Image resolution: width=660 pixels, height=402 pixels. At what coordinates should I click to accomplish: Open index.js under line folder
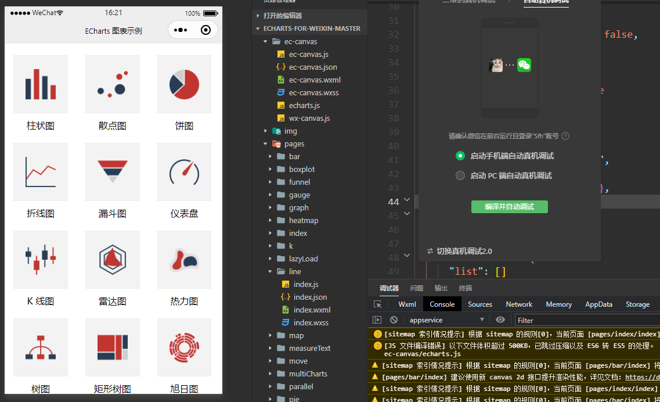tap(305, 285)
